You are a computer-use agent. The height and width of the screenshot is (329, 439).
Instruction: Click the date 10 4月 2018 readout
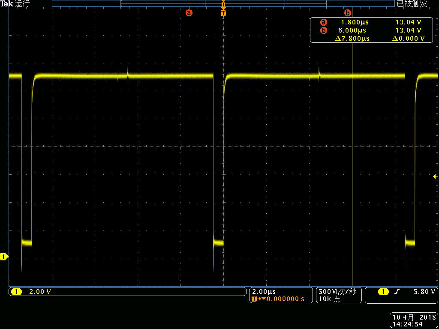414,317
